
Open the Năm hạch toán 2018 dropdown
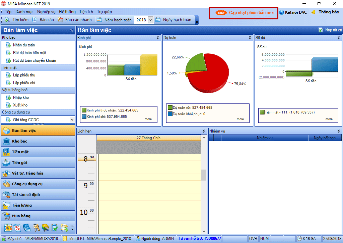point(150,20)
